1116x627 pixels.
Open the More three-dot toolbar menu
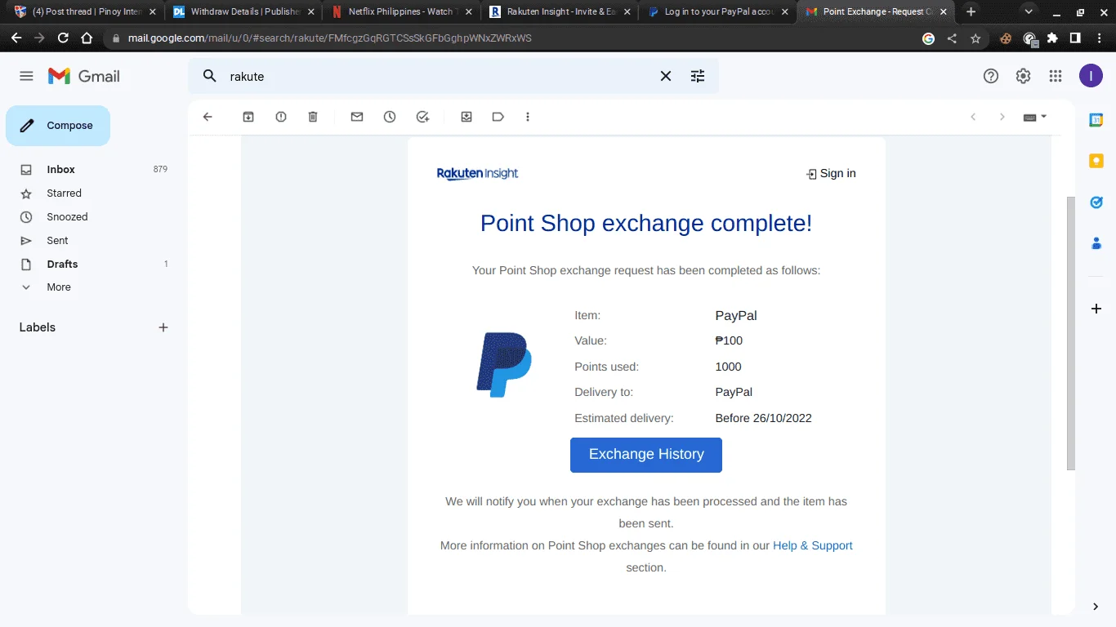pos(528,117)
